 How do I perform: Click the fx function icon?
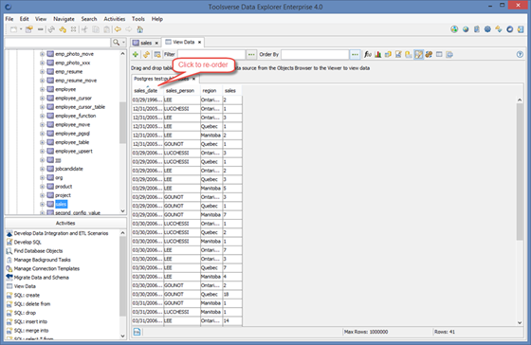(368, 55)
